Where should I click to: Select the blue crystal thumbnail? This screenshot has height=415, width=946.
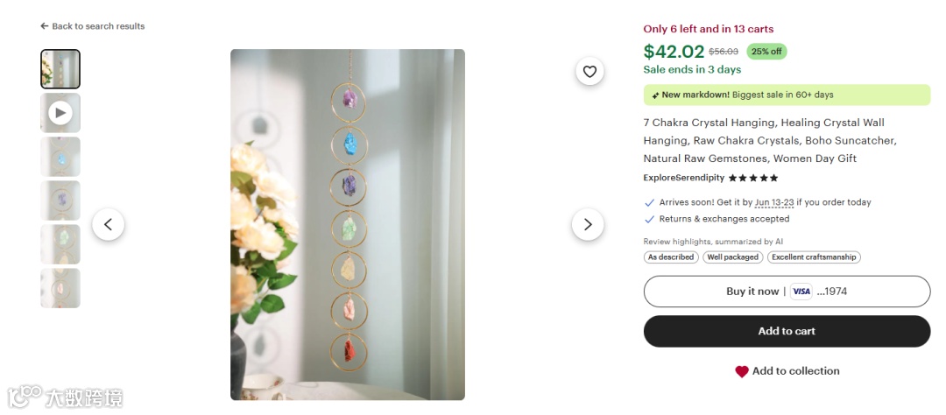pos(60,157)
